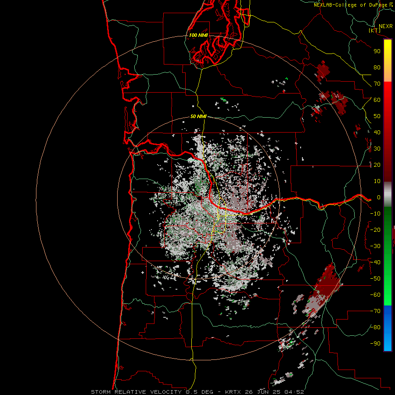Click the positive 80 scale value
The width and height of the screenshot is (395, 395).
[x=377, y=68]
